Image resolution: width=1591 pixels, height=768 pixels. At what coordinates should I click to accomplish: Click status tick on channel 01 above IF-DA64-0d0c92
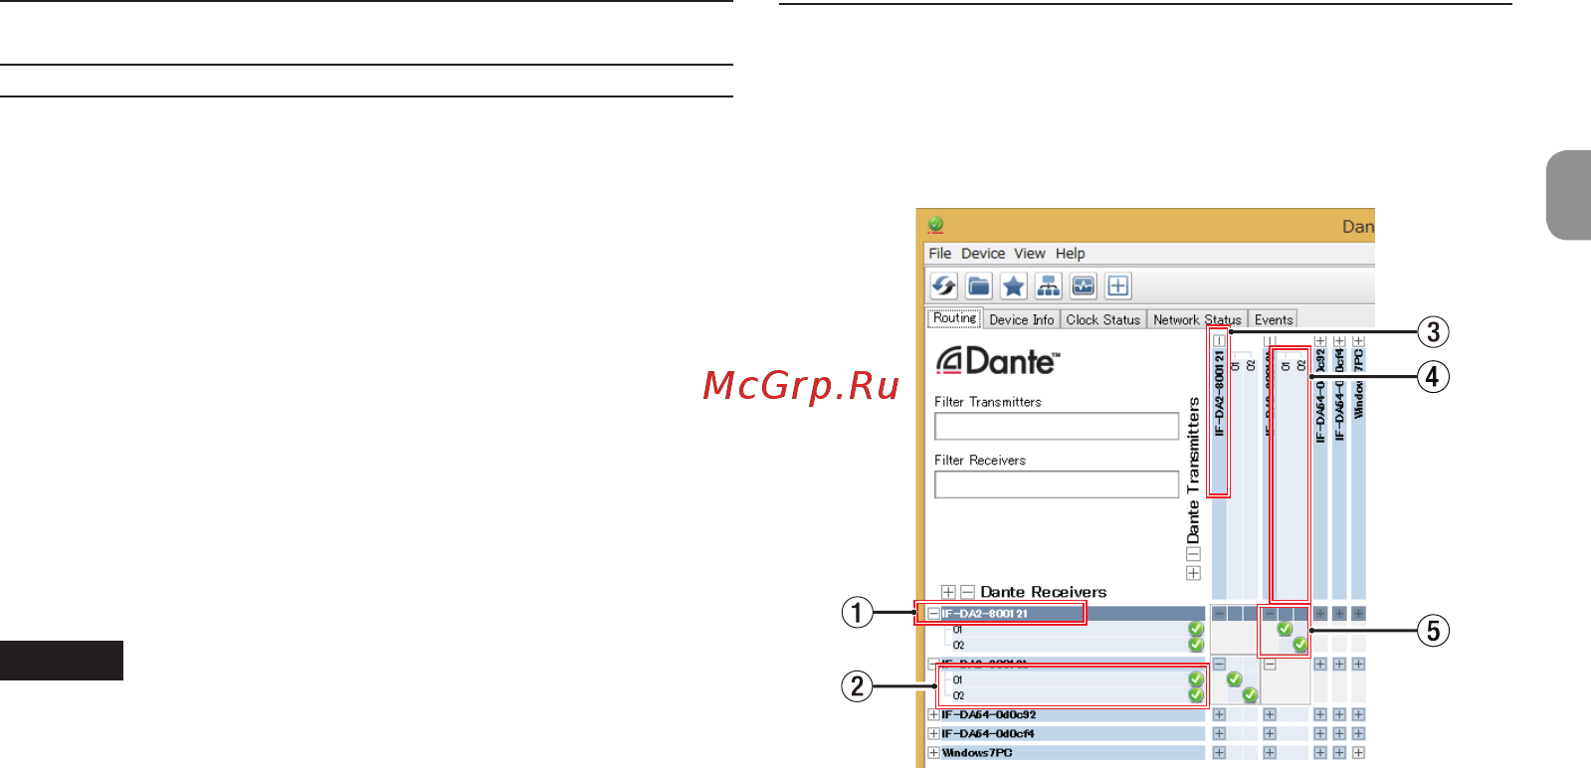(1196, 679)
